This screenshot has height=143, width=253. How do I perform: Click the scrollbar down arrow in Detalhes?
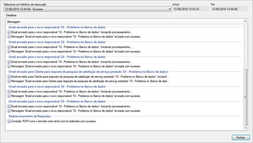coord(246,128)
